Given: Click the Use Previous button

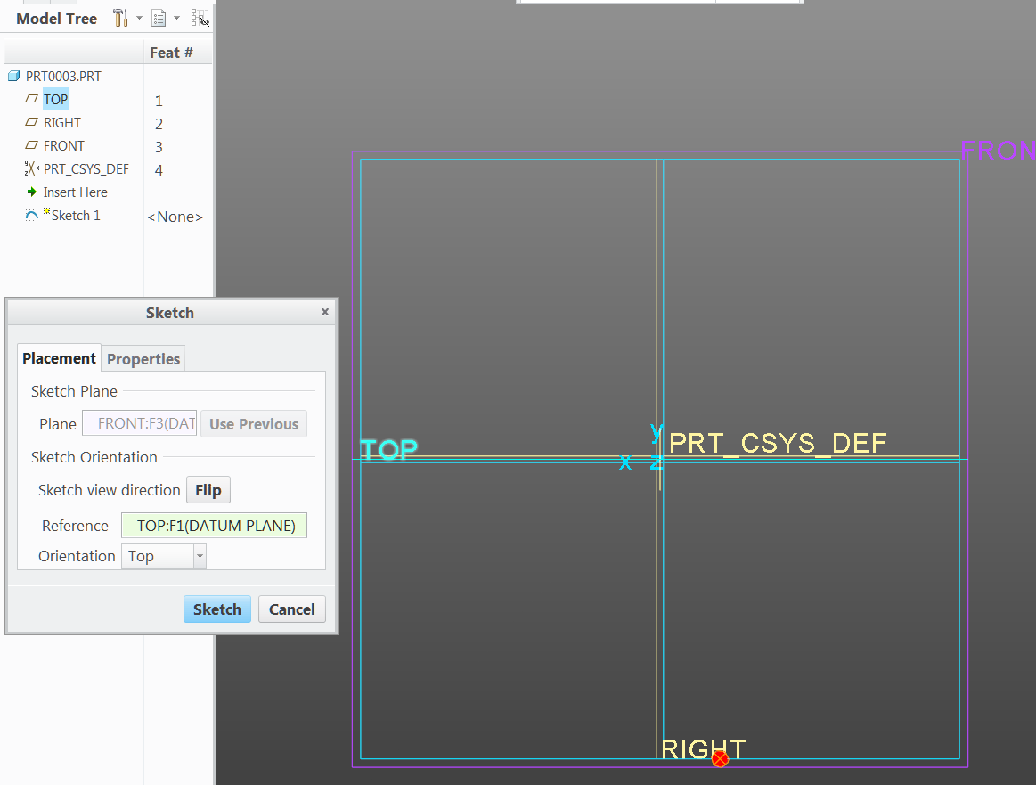Looking at the screenshot, I should click(254, 424).
